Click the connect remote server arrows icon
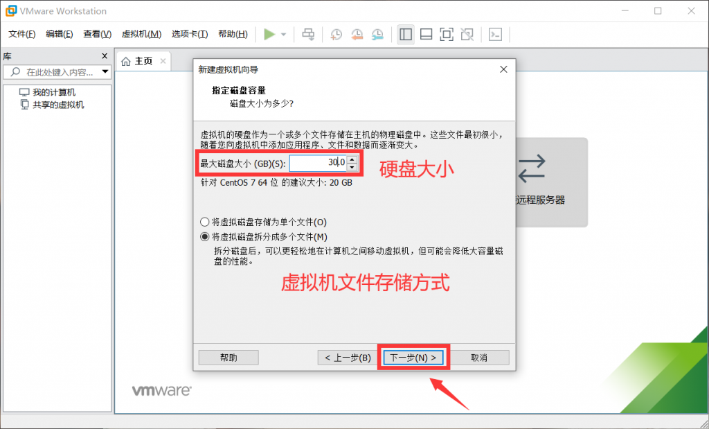This screenshot has width=709, height=429. point(532,169)
